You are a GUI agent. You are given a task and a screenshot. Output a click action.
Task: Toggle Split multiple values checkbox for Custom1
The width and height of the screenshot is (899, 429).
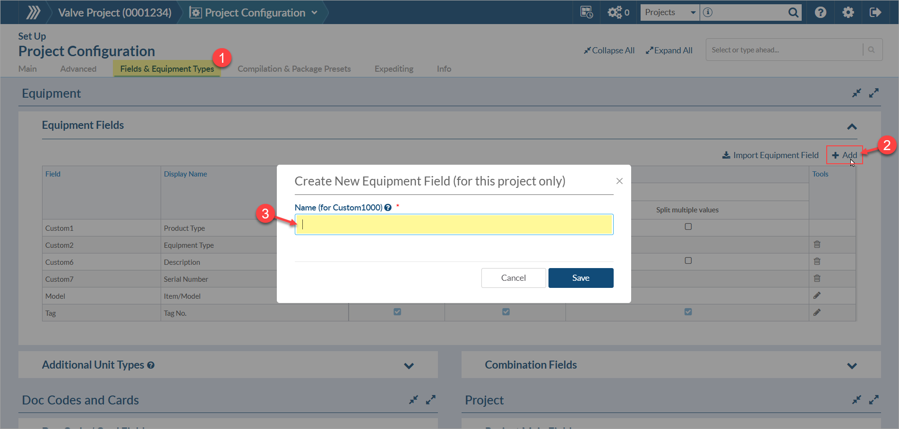[688, 227]
